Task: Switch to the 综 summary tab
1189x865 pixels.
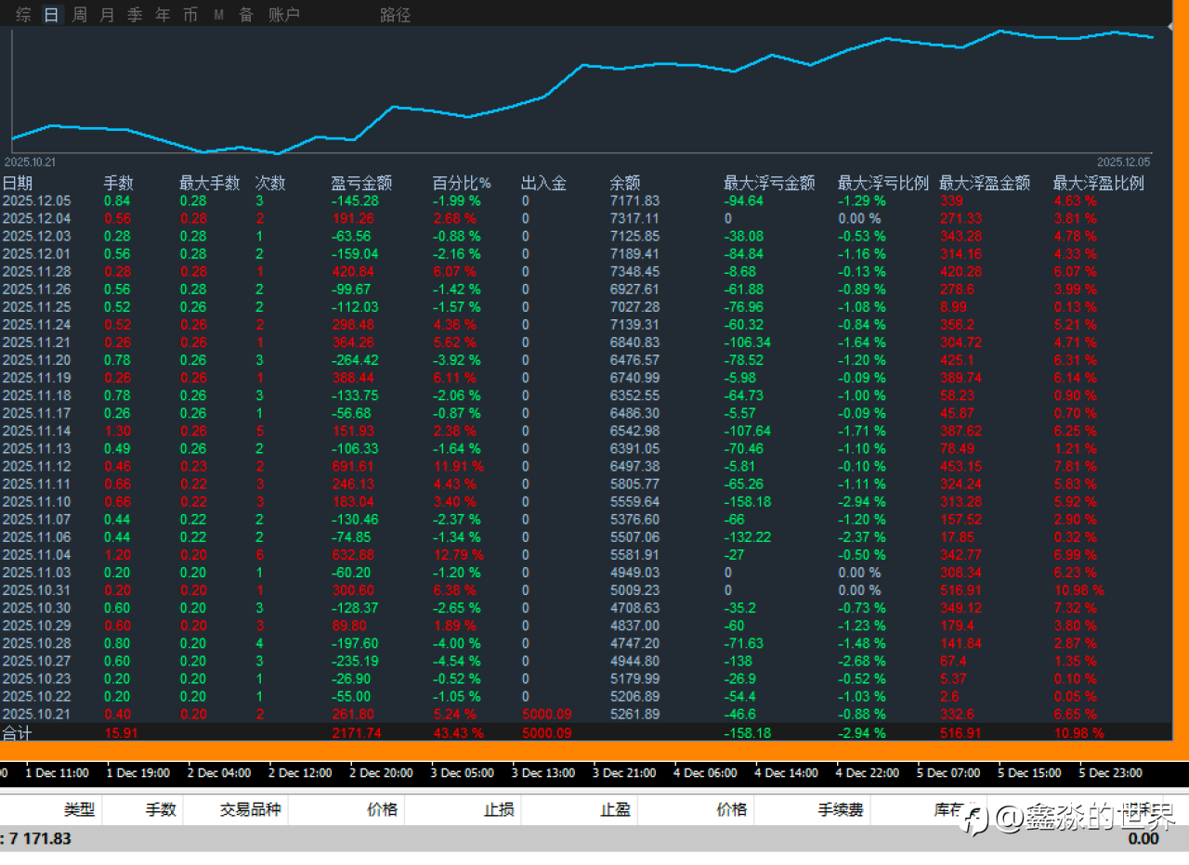Action: 23,15
